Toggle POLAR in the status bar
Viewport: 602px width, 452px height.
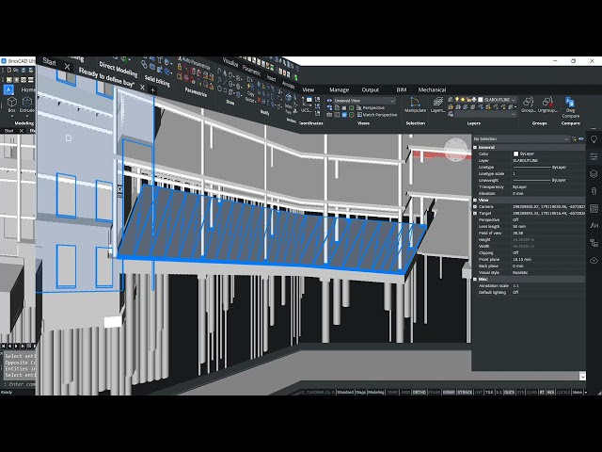pos(434,392)
